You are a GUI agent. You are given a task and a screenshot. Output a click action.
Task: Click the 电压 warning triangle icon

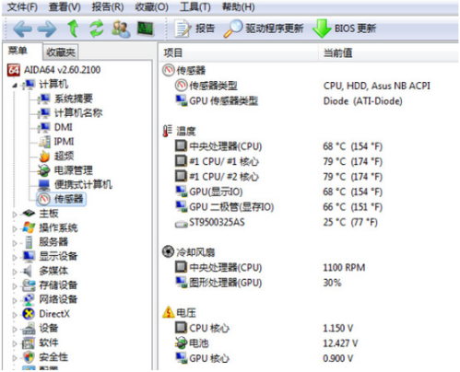pos(168,312)
